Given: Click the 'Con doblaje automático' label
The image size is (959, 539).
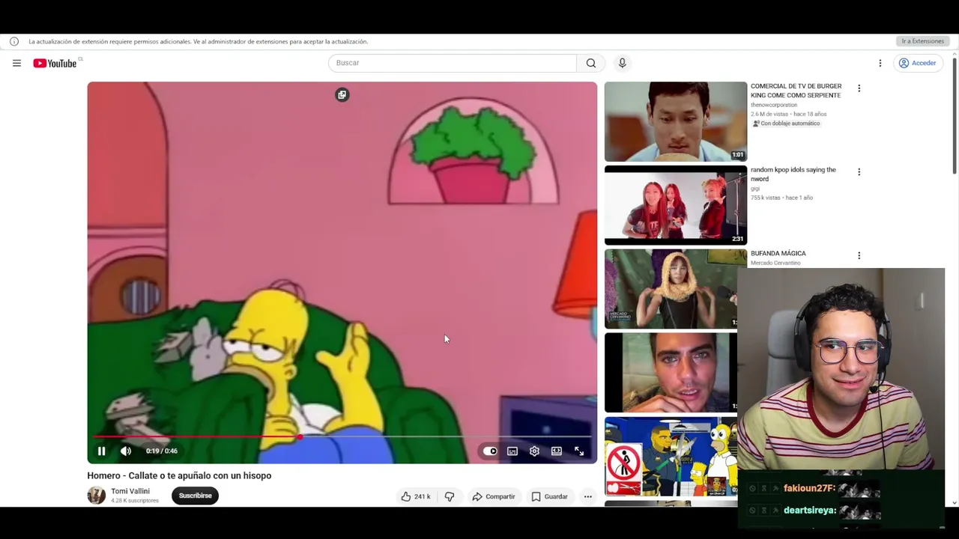Looking at the screenshot, I should [x=786, y=124].
